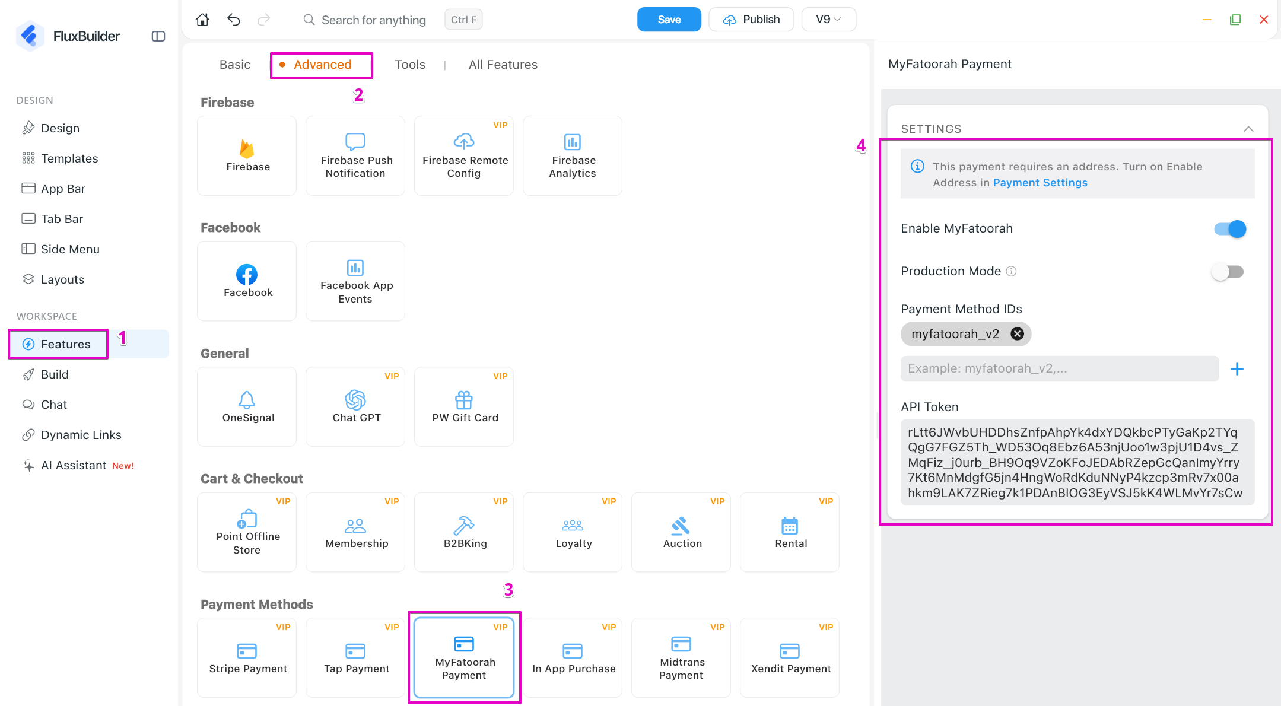
Task: Open Facebook App Events feature
Action: [x=355, y=281]
